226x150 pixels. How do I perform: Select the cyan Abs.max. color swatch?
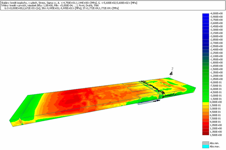206,146
